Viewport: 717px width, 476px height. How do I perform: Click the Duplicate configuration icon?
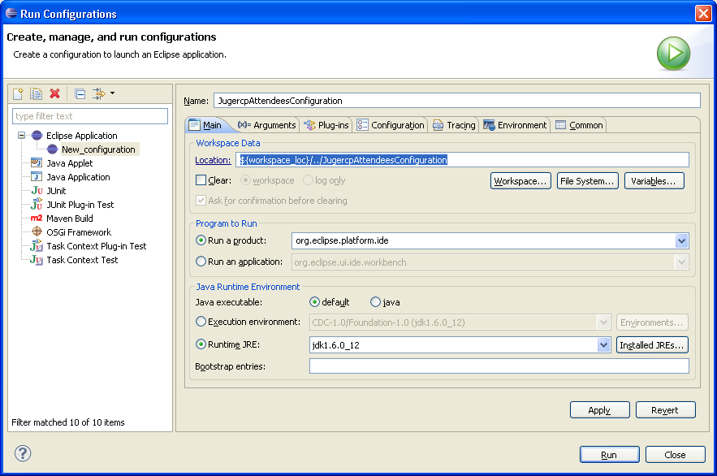(36, 94)
